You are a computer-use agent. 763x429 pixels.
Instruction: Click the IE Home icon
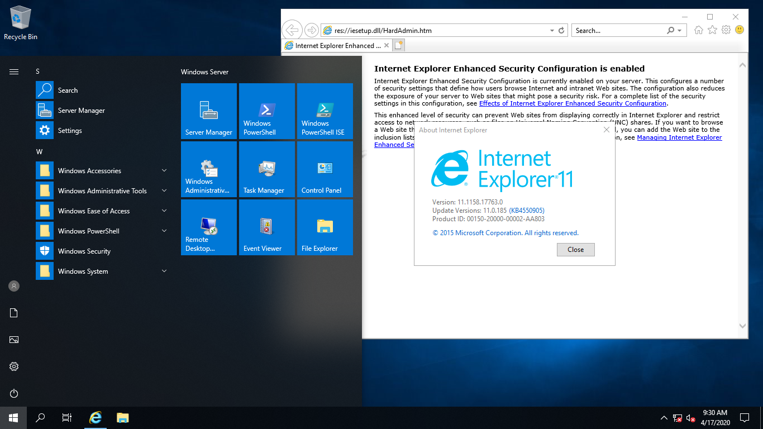699,30
